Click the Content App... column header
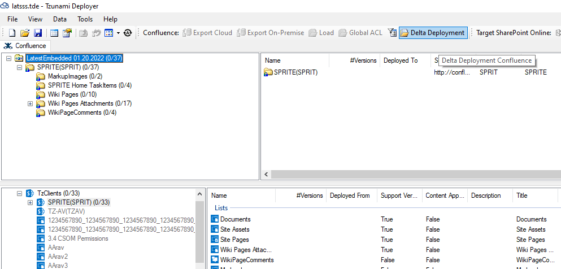 tap(445, 196)
